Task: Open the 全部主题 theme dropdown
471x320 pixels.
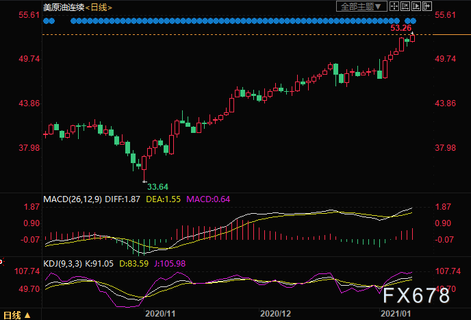Action: point(360,7)
